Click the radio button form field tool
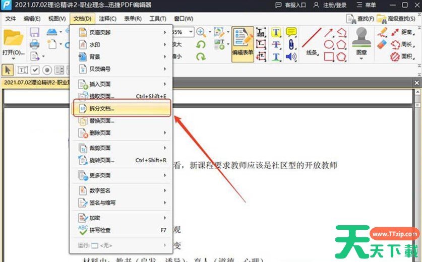Viewport: 422px width, 262px height. point(47,70)
